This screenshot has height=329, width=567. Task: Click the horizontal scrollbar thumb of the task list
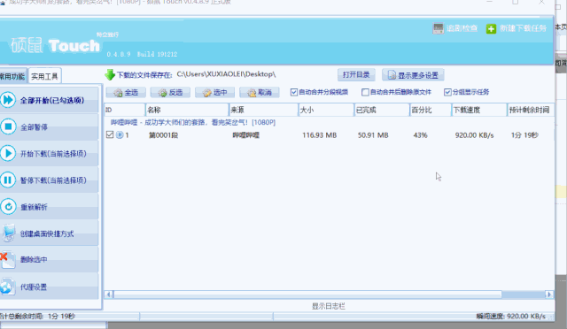point(307,295)
